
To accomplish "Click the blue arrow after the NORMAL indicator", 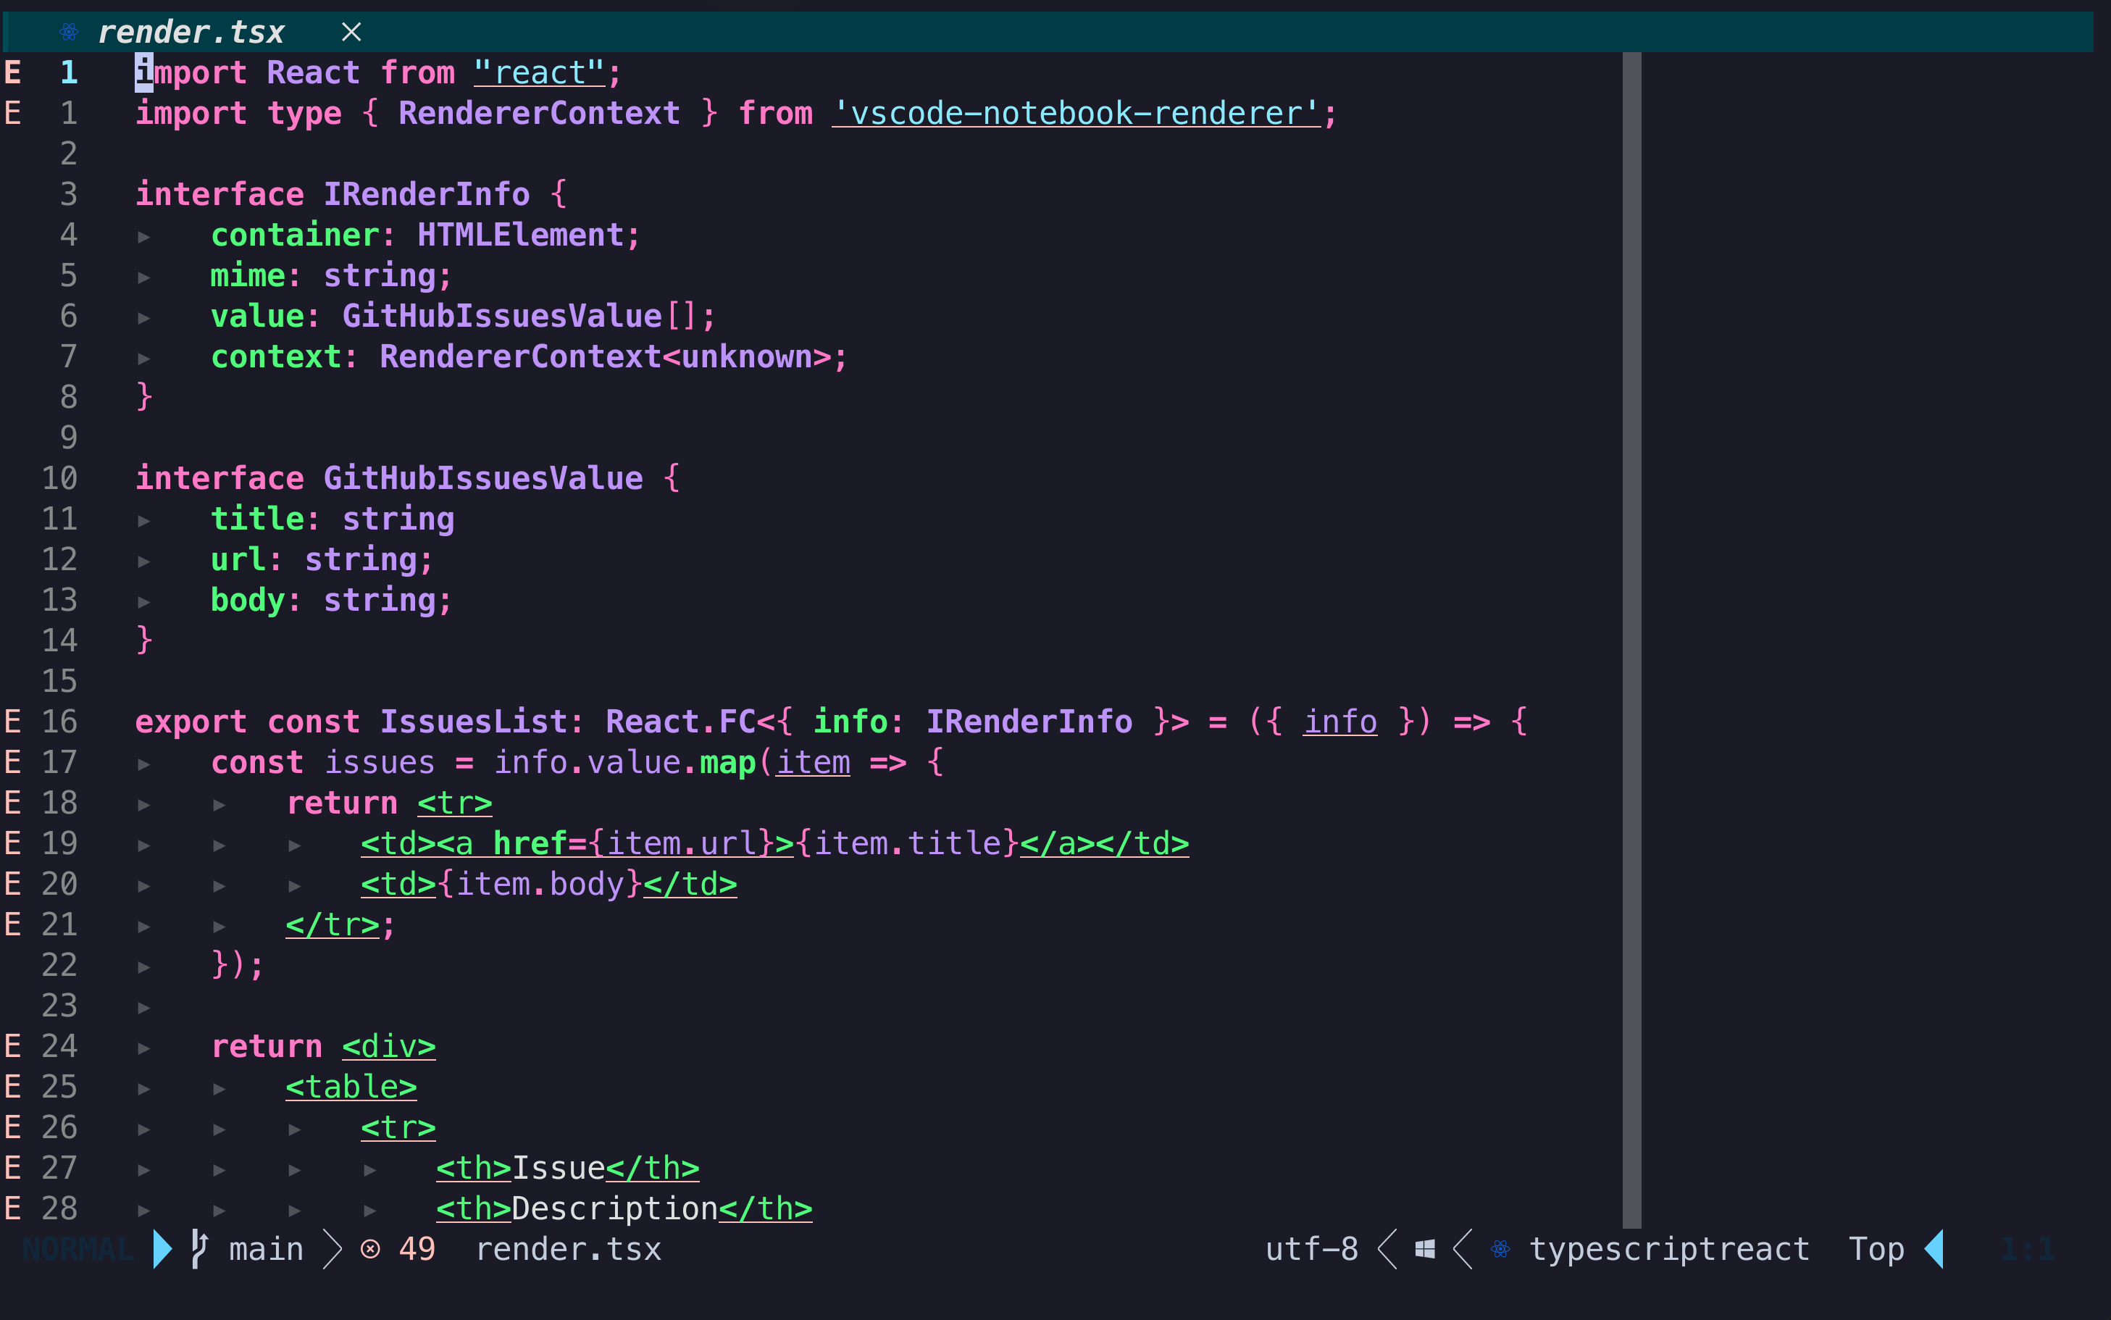I will coord(162,1248).
